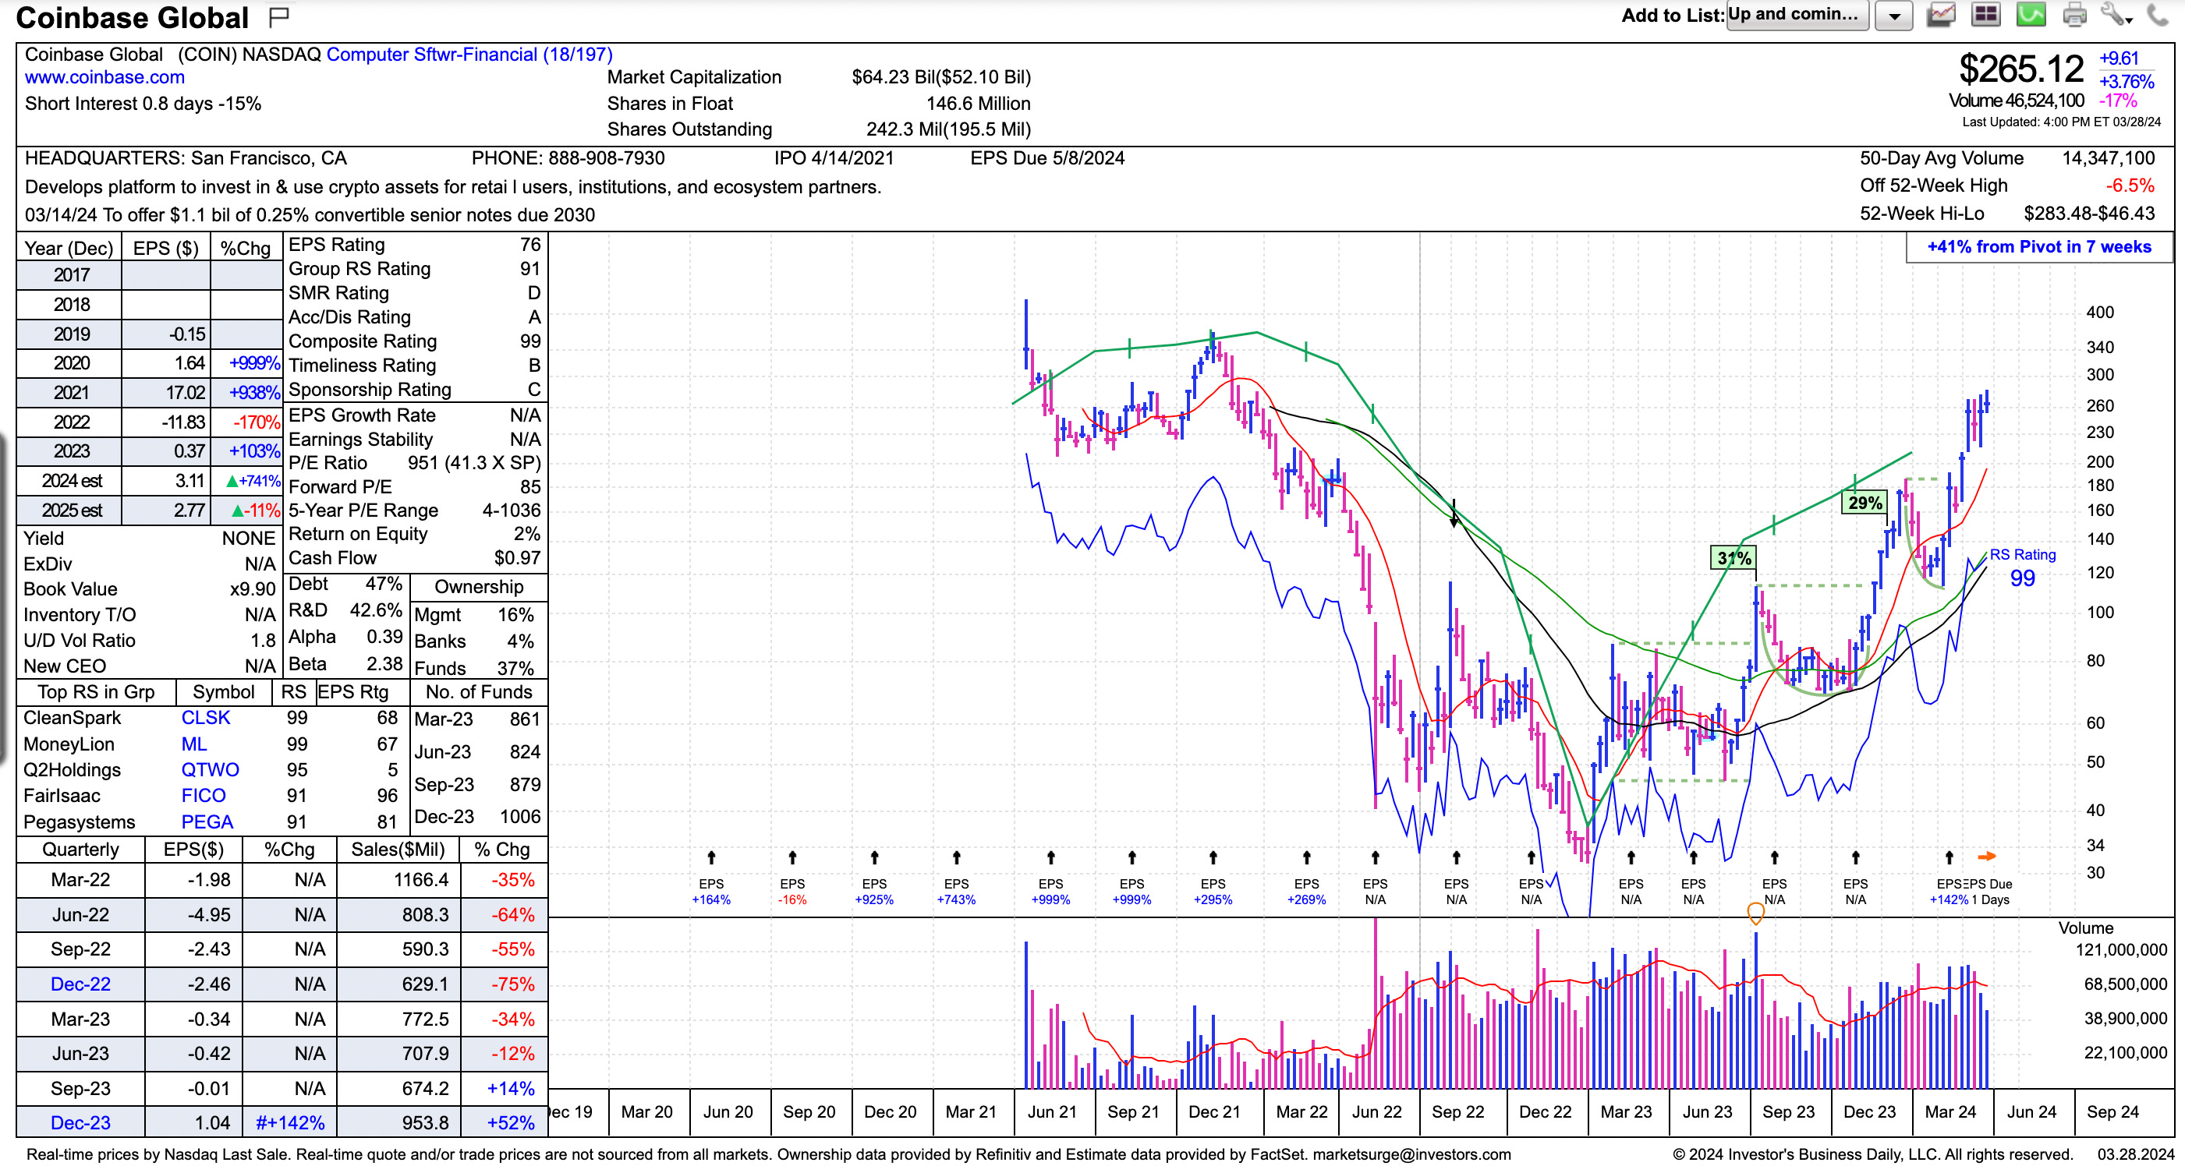Viewport: 2185px width, 1166px height.
Task: Click the orange circle marker below the chart
Action: coord(1756,913)
